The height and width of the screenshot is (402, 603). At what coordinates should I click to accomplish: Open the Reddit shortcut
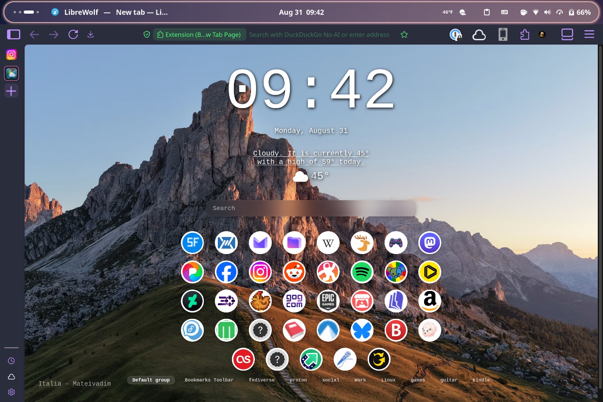click(294, 272)
